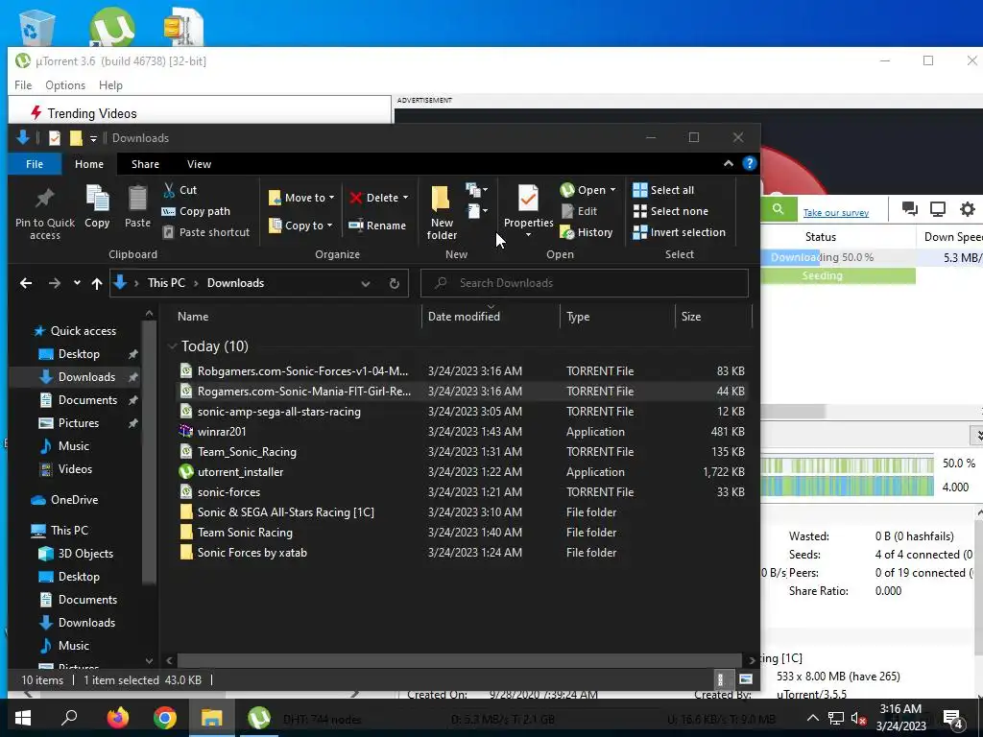983x737 pixels.
Task: Open the Move to dropdown
Action: [300, 198]
